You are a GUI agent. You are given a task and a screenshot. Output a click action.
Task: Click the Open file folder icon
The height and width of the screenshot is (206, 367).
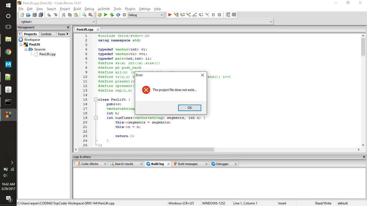[x=28, y=15]
